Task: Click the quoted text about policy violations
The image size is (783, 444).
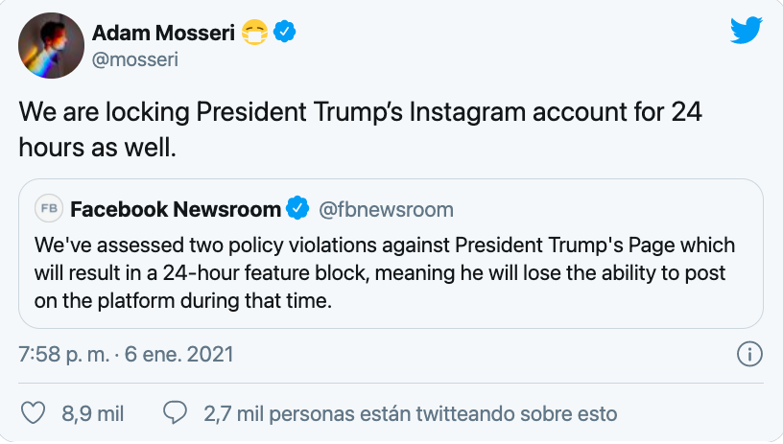Action: (384, 271)
